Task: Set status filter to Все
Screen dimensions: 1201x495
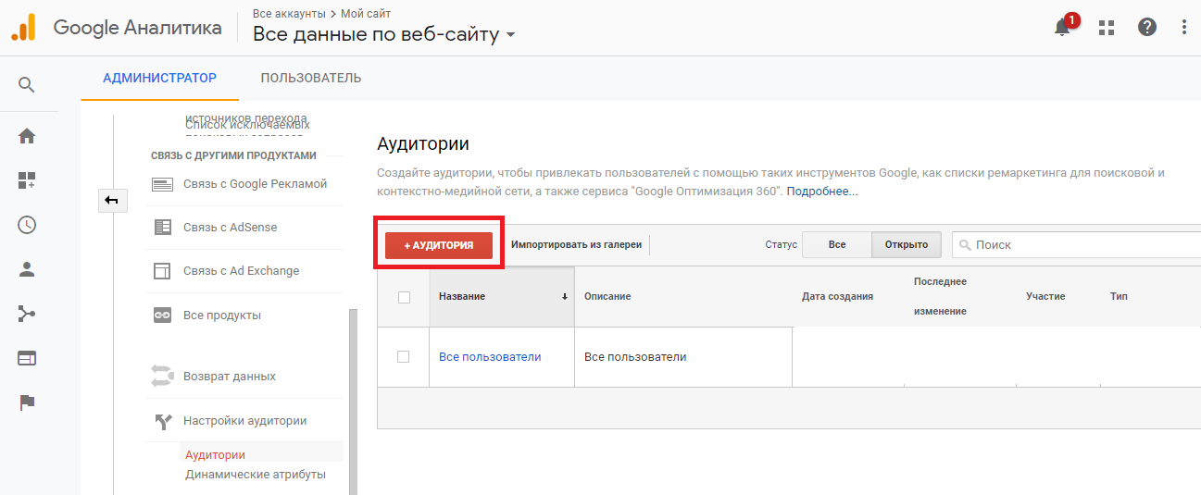Action: tap(837, 244)
